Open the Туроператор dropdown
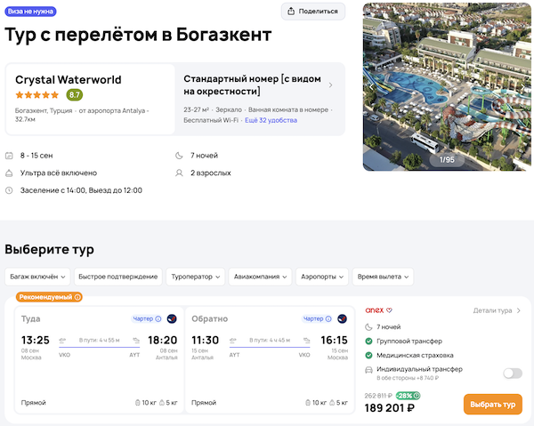This screenshot has height=426, width=534. [x=195, y=277]
